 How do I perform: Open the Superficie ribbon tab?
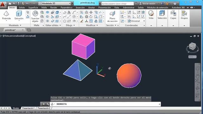tap(33, 8)
